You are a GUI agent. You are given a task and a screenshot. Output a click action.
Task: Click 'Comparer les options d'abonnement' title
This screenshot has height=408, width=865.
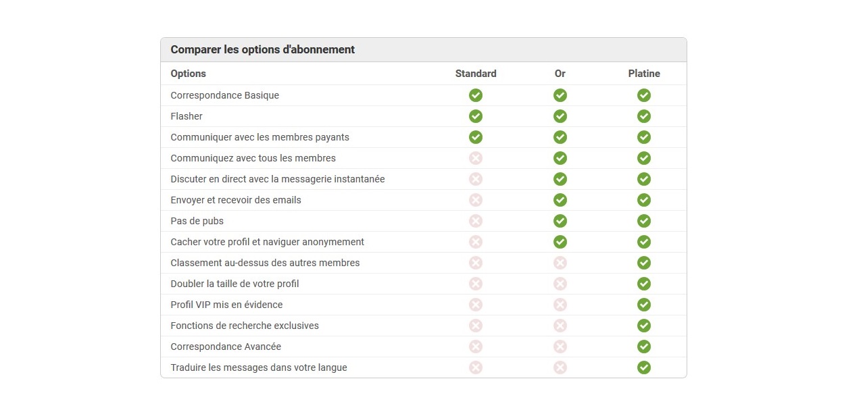click(x=262, y=49)
